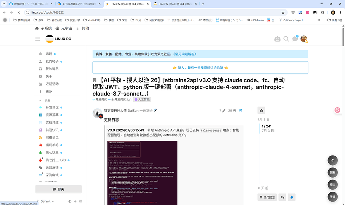
Task: Click the 等级 floating round button
Action: 333,197
